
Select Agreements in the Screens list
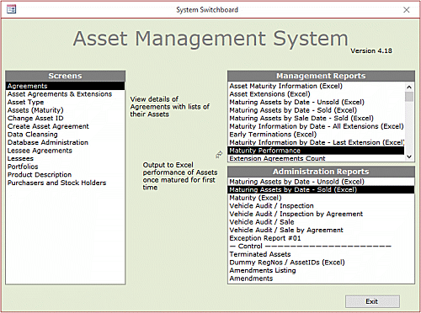coord(65,86)
